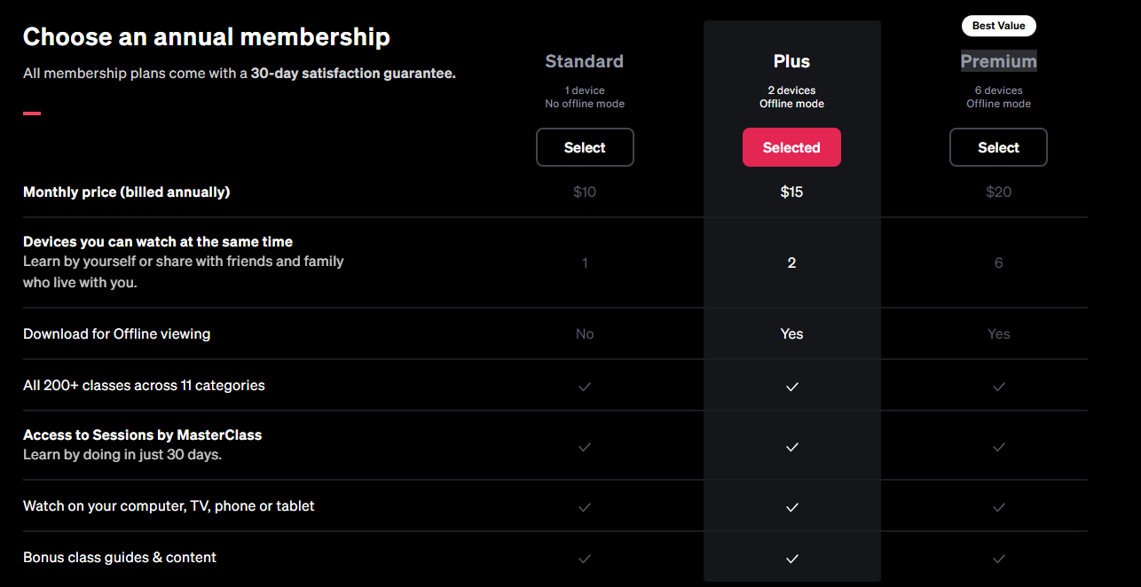Click the Best Value badge above Premium
This screenshot has width=1141, height=587.
pos(998,26)
